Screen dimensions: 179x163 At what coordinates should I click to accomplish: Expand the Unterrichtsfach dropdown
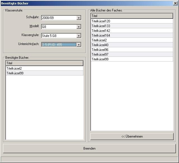tap(79, 45)
